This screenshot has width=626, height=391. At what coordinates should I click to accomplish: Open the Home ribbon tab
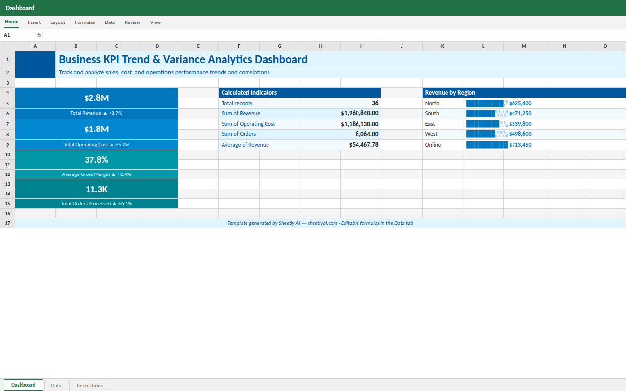[11, 22]
